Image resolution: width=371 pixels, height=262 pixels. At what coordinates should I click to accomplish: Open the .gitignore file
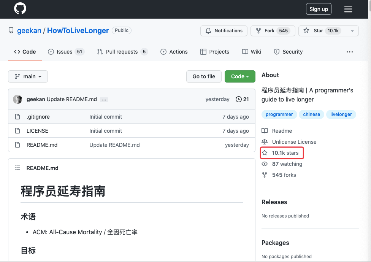(38, 117)
